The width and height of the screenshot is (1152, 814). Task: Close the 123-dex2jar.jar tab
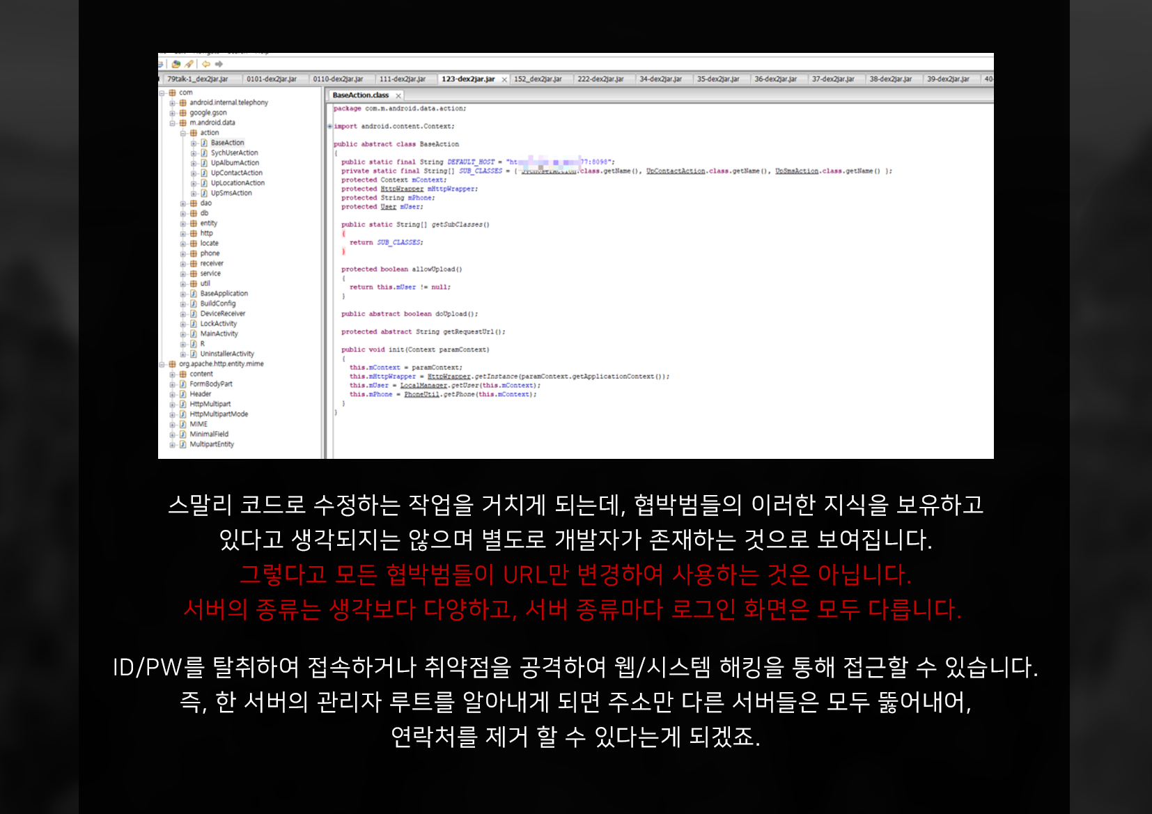pyautogui.click(x=504, y=79)
